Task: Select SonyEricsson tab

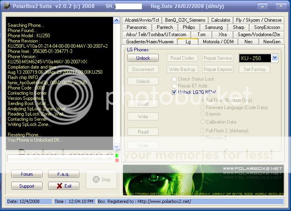Action: click(x=267, y=27)
